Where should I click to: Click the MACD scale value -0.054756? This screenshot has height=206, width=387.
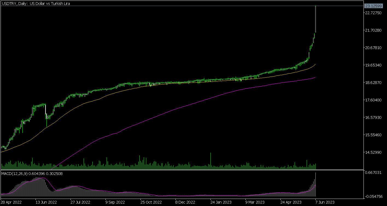point(373,196)
